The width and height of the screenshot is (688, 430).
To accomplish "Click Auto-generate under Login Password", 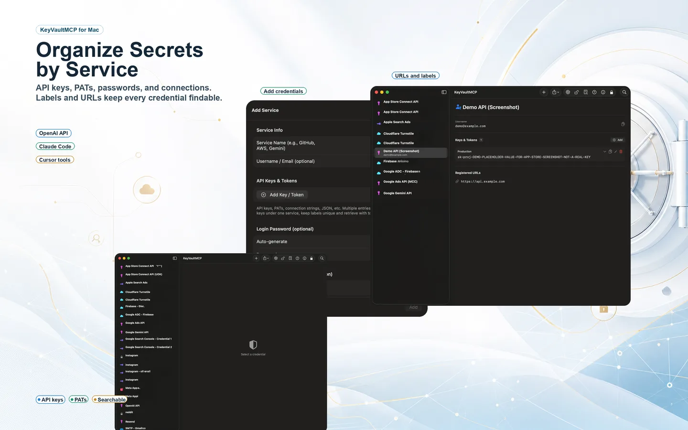I will (x=312, y=242).
